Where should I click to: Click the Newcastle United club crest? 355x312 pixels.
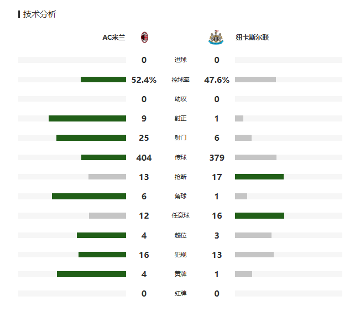coord(216,37)
